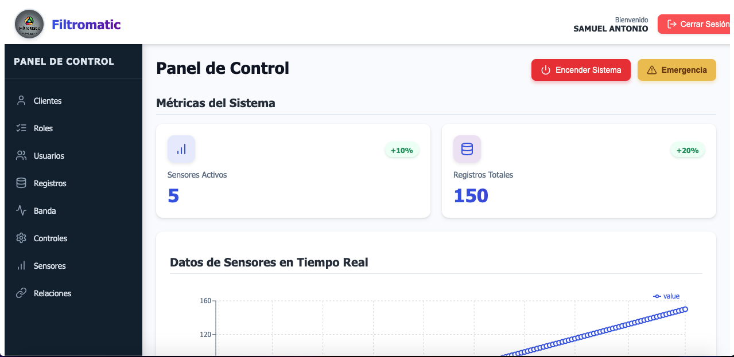Click the Roles checklist icon in sidebar
The image size is (734, 357).
point(21,128)
